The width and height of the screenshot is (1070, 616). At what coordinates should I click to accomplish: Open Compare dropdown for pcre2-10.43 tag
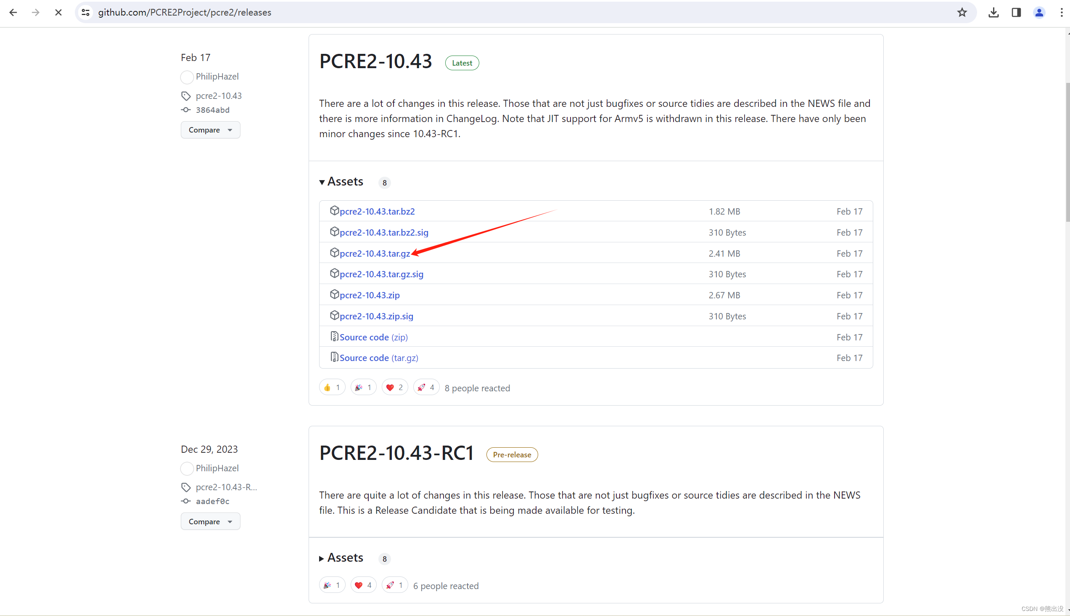click(x=210, y=130)
